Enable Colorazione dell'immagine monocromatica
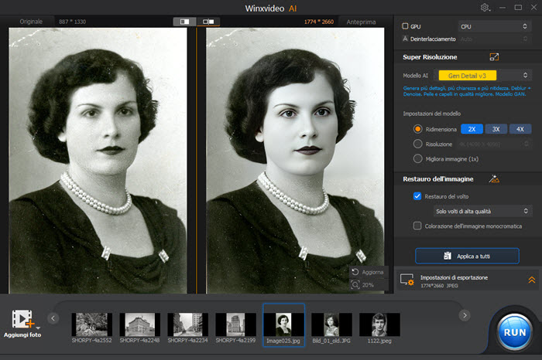This screenshot has height=360, width=542. point(418,226)
